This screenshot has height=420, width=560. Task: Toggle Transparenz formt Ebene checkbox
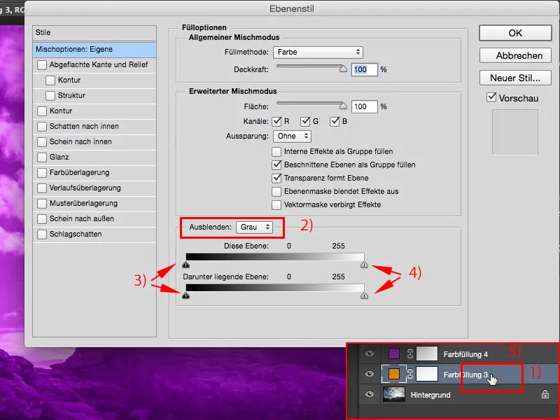click(276, 178)
